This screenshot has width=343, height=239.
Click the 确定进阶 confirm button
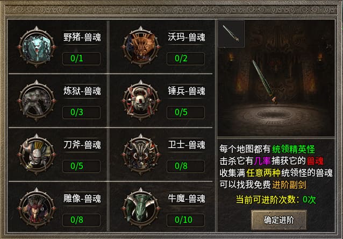click(x=278, y=220)
